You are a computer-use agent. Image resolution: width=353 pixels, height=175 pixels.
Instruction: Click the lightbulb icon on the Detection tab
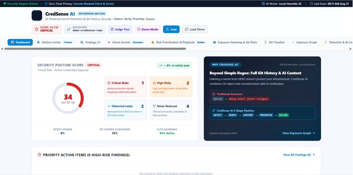click(325, 42)
